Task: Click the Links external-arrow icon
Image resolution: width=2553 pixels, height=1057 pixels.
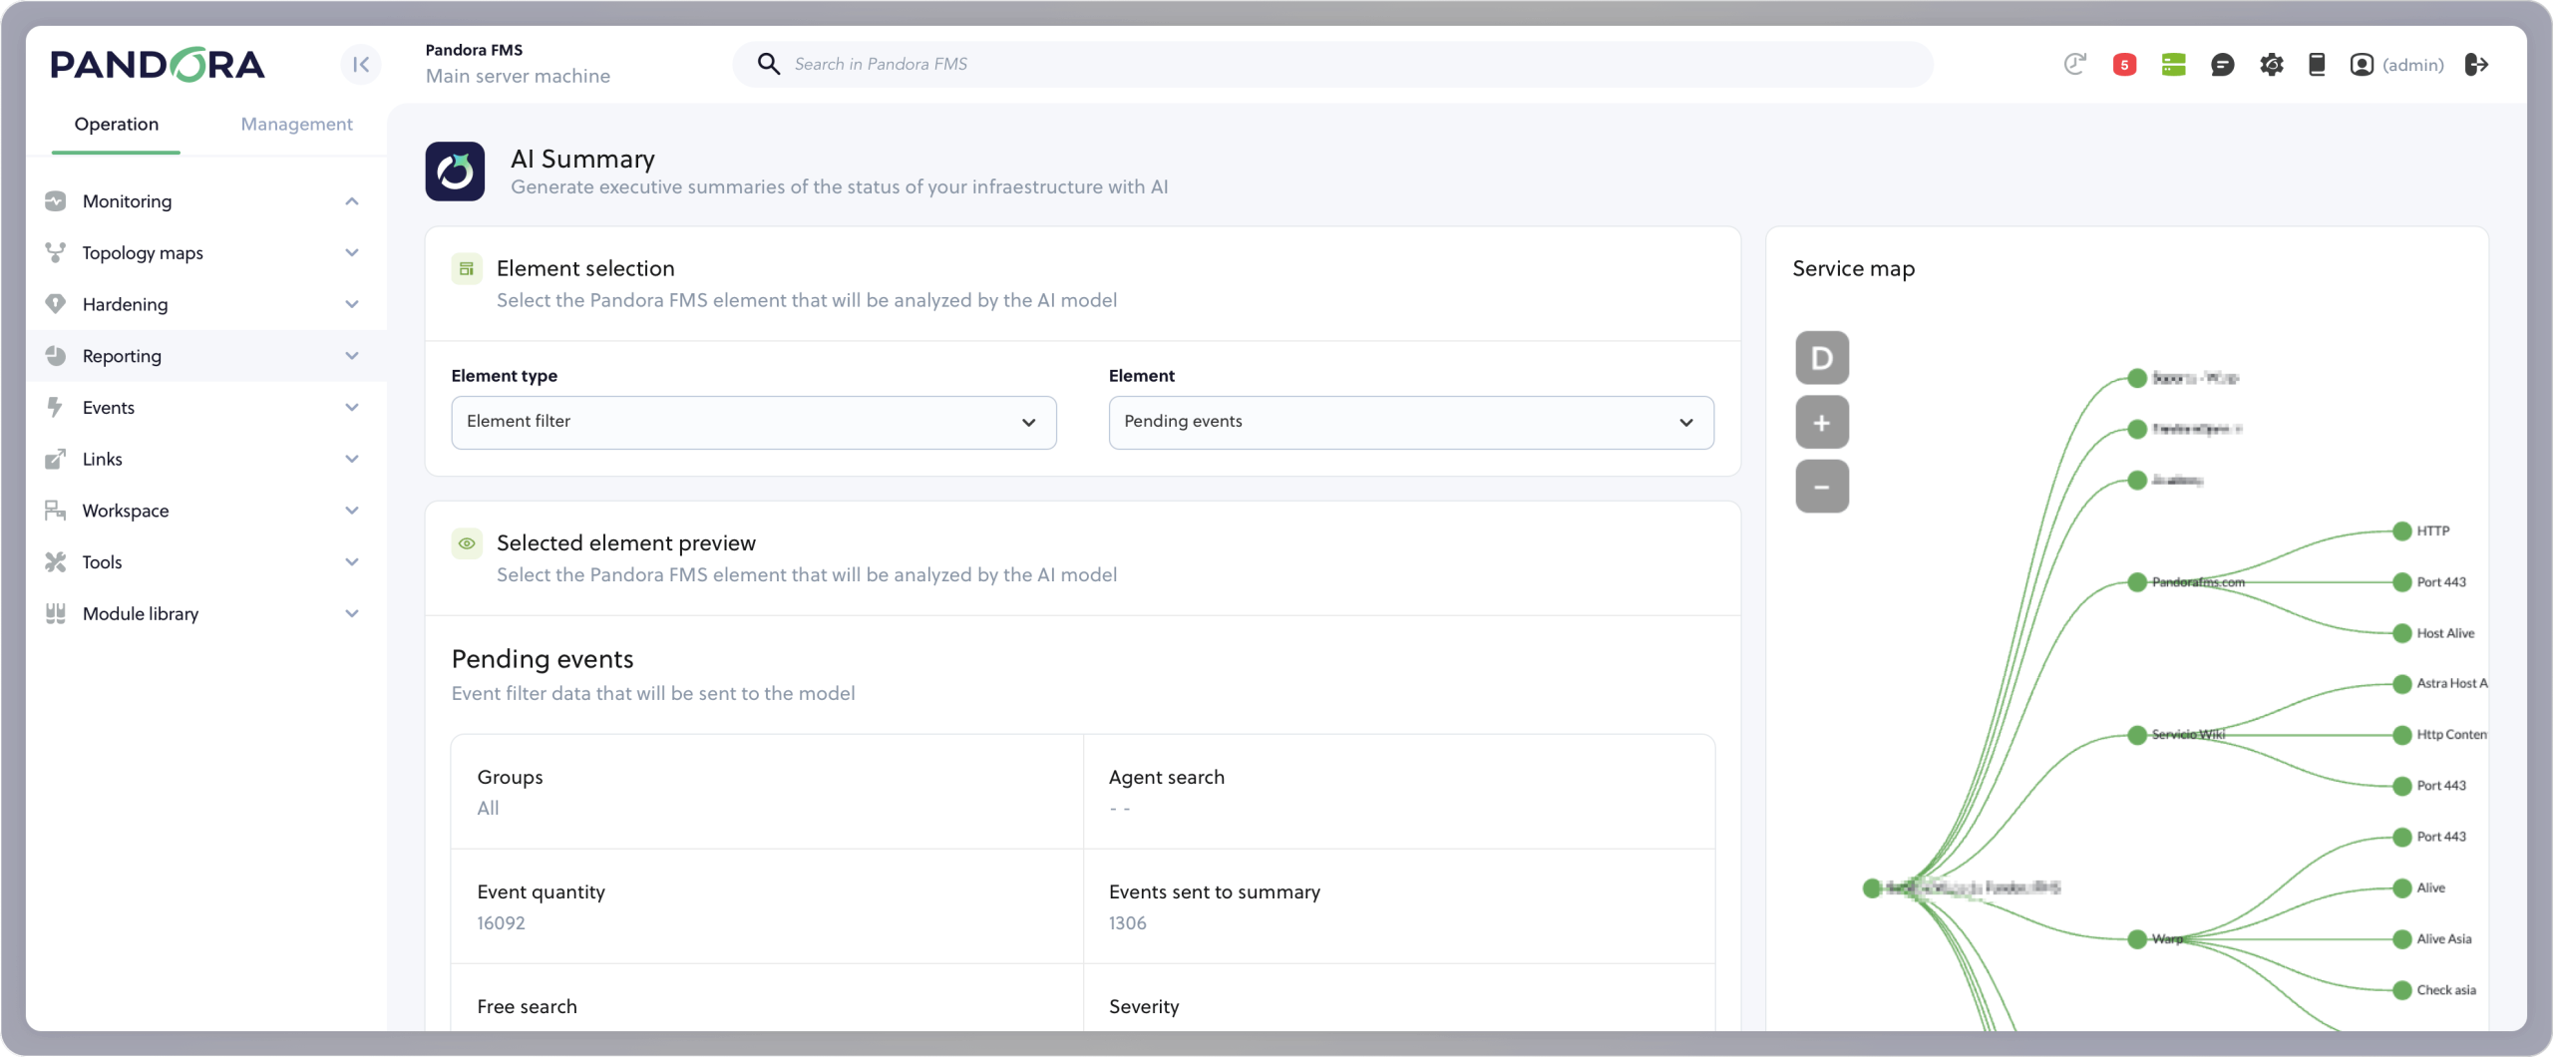Action: pyautogui.click(x=56, y=459)
